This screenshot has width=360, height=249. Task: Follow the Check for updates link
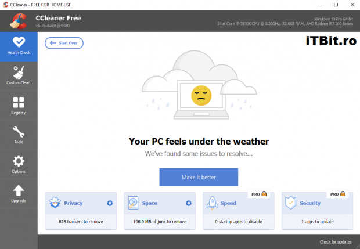pos(336,241)
